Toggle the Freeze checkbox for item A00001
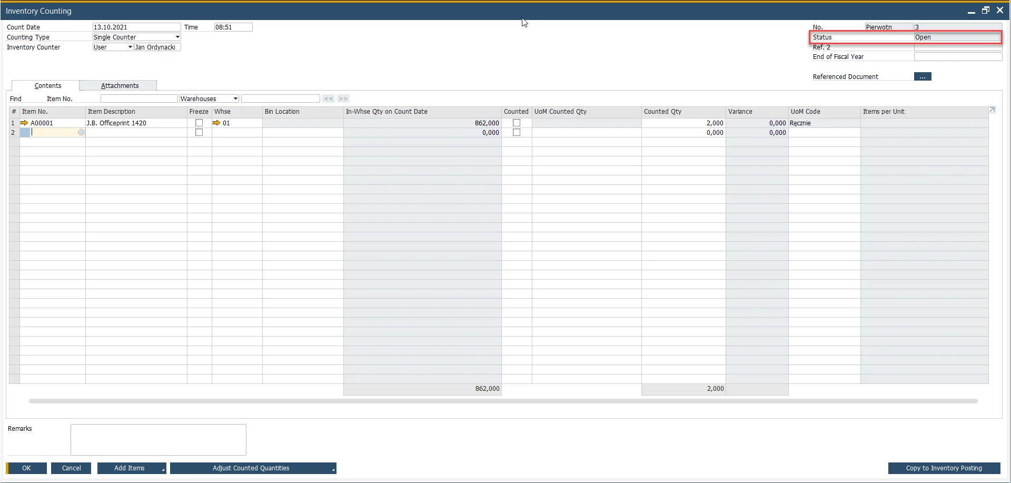This screenshot has width=1011, height=483. click(x=199, y=123)
